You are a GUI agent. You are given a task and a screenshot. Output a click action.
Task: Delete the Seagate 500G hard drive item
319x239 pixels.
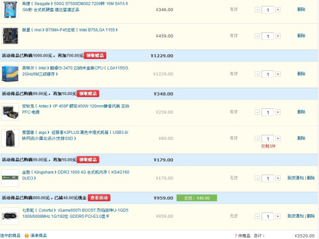coord(301,10)
